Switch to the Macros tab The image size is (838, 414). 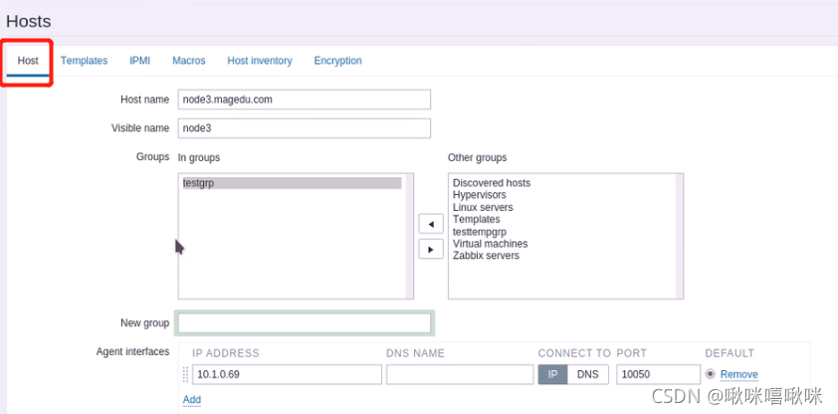tap(189, 61)
